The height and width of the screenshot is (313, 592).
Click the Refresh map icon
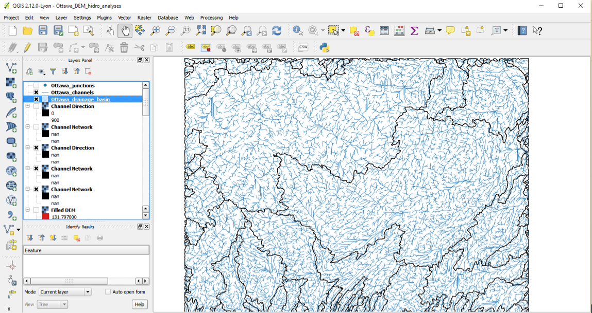tap(277, 31)
